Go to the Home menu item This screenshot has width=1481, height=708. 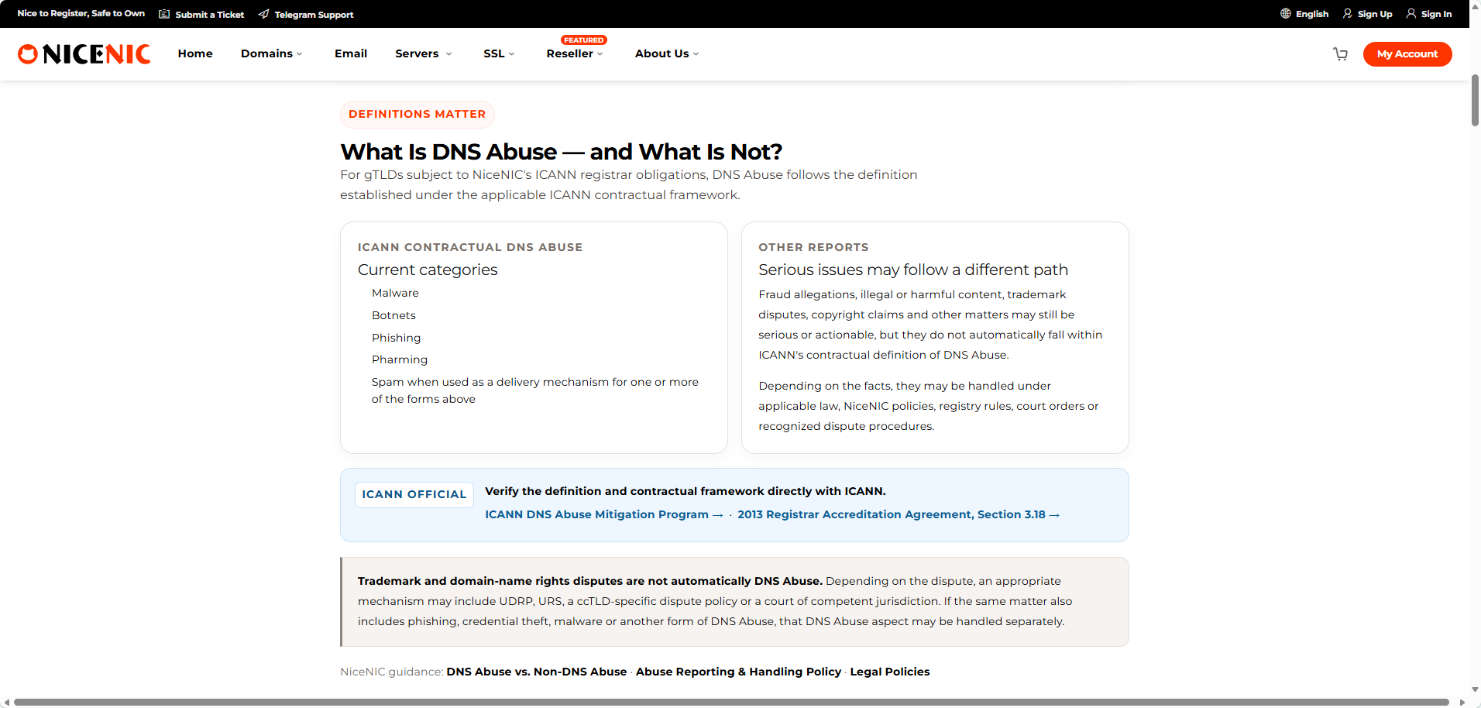(195, 53)
